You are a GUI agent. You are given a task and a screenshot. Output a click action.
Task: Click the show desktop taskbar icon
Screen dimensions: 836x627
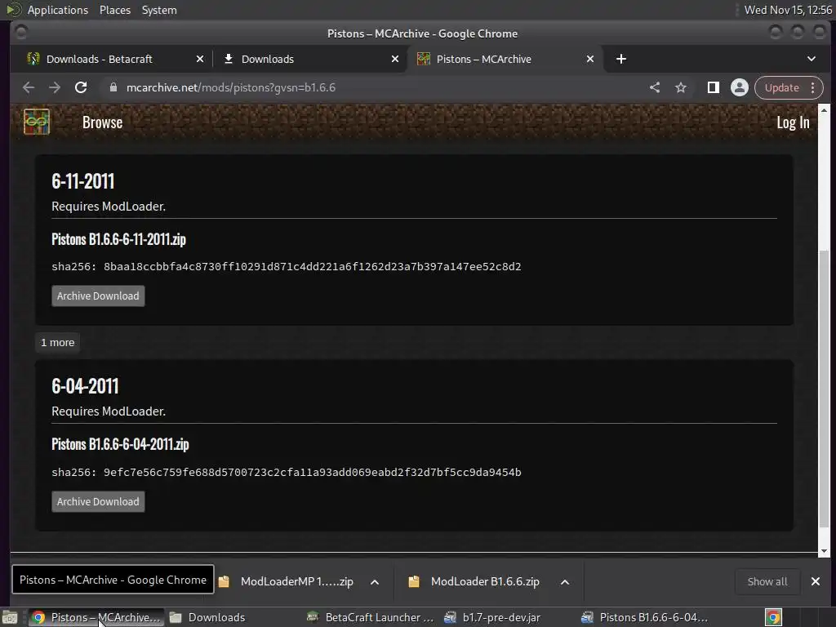(10, 617)
